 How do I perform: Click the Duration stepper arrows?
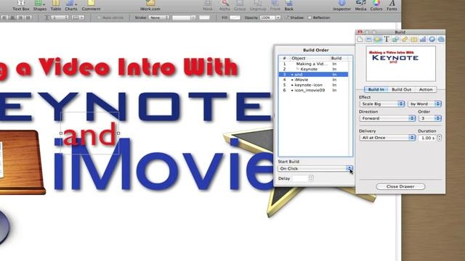439,138
